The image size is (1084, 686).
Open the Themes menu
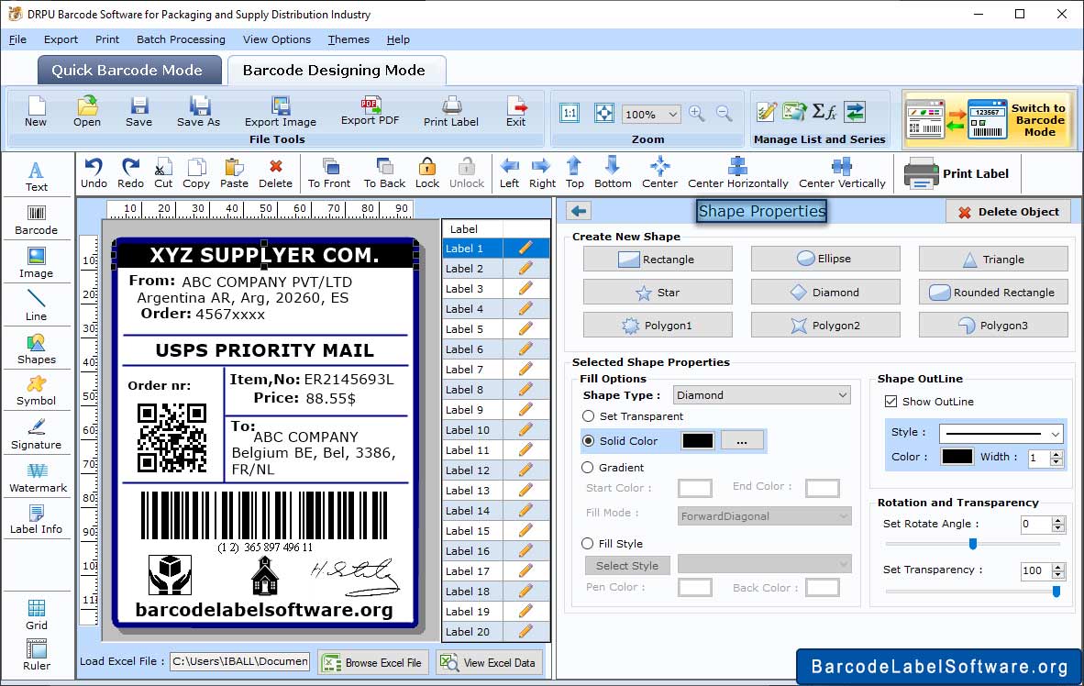[348, 39]
